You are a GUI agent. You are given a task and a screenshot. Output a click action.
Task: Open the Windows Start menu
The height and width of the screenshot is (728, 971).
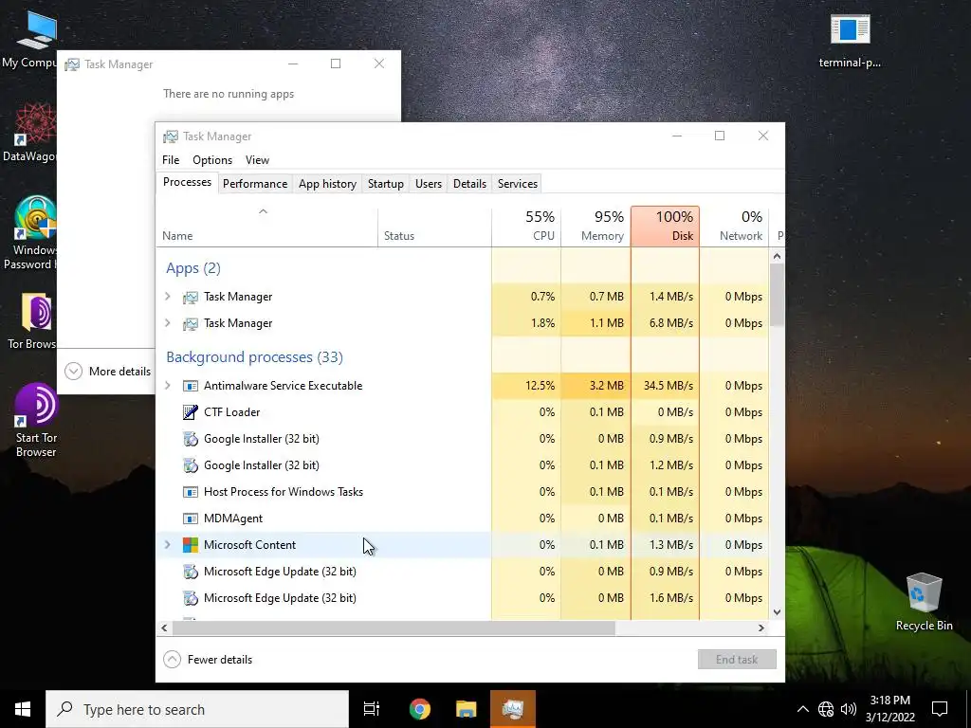pos(23,709)
